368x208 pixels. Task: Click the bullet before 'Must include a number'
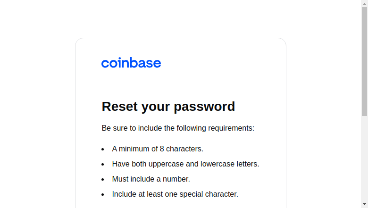point(102,179)
